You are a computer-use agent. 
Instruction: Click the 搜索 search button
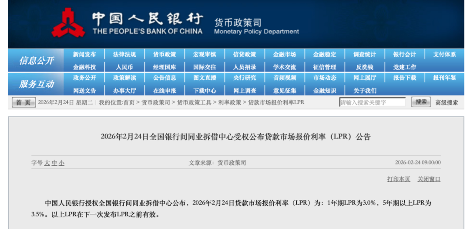(421, 102)
